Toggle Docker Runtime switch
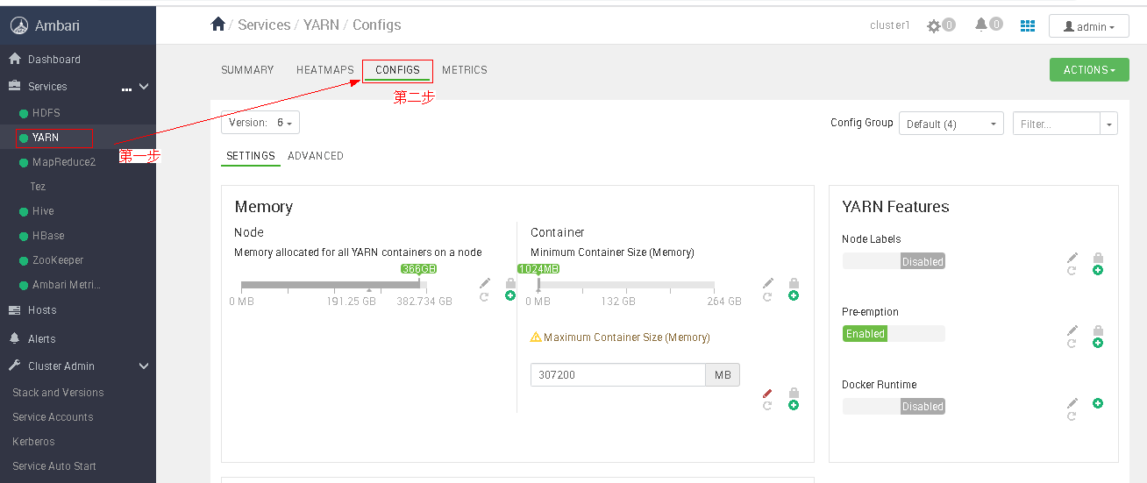 (x=894, y=406)
